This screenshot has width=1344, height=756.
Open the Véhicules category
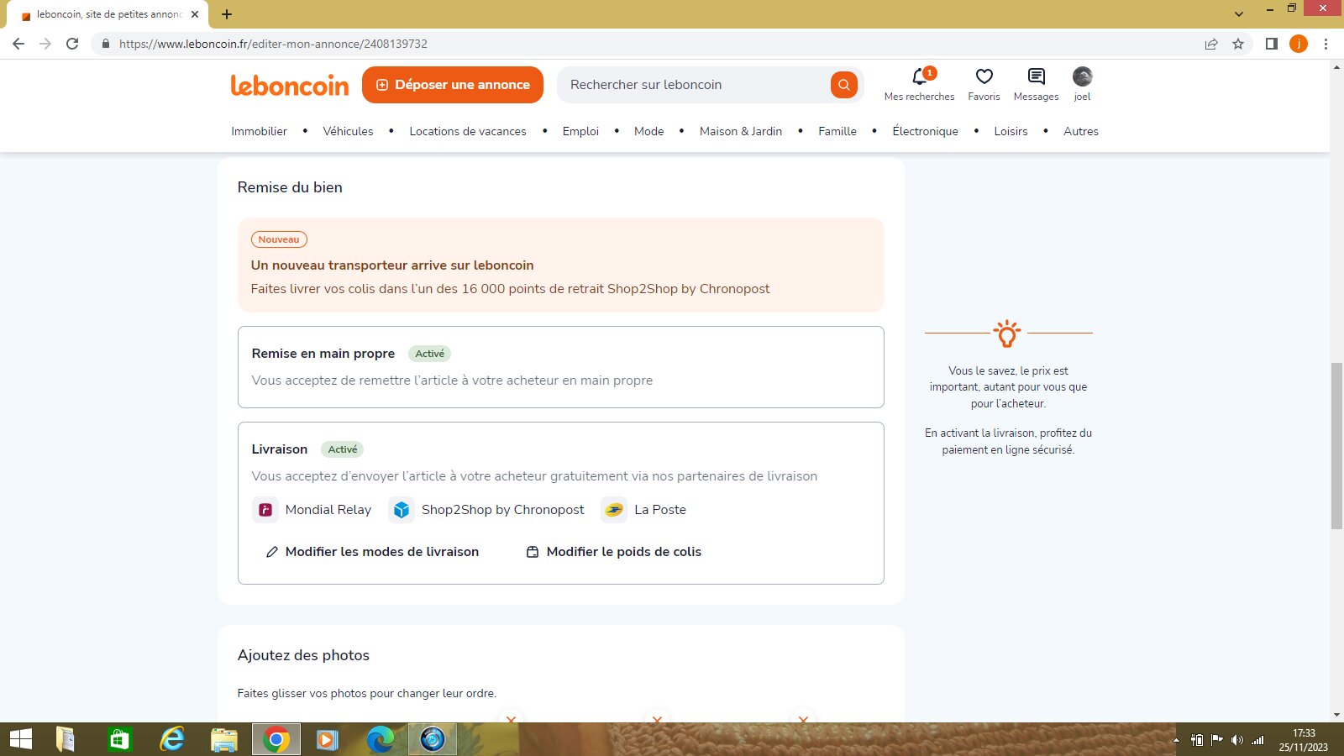(x=348, y=131)
